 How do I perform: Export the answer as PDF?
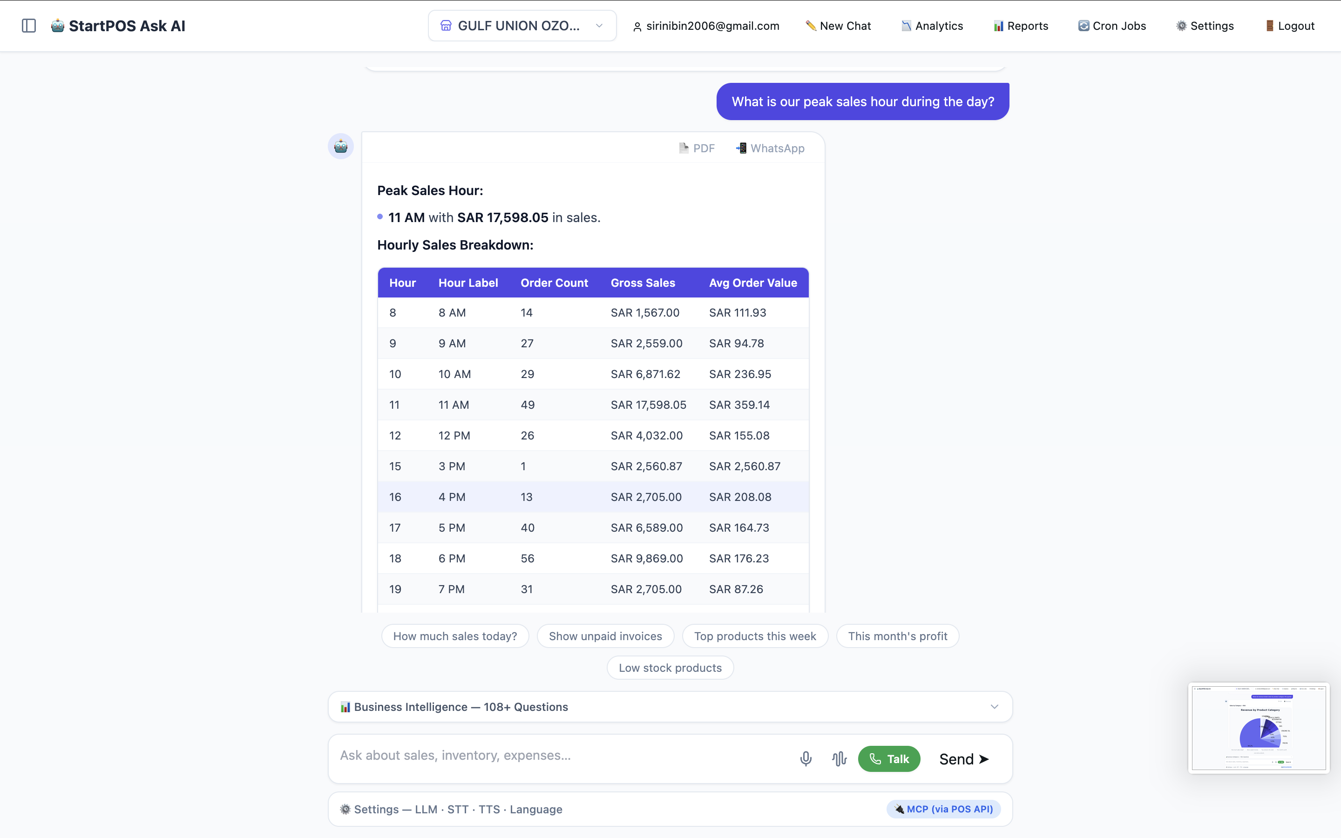(697, 148)
